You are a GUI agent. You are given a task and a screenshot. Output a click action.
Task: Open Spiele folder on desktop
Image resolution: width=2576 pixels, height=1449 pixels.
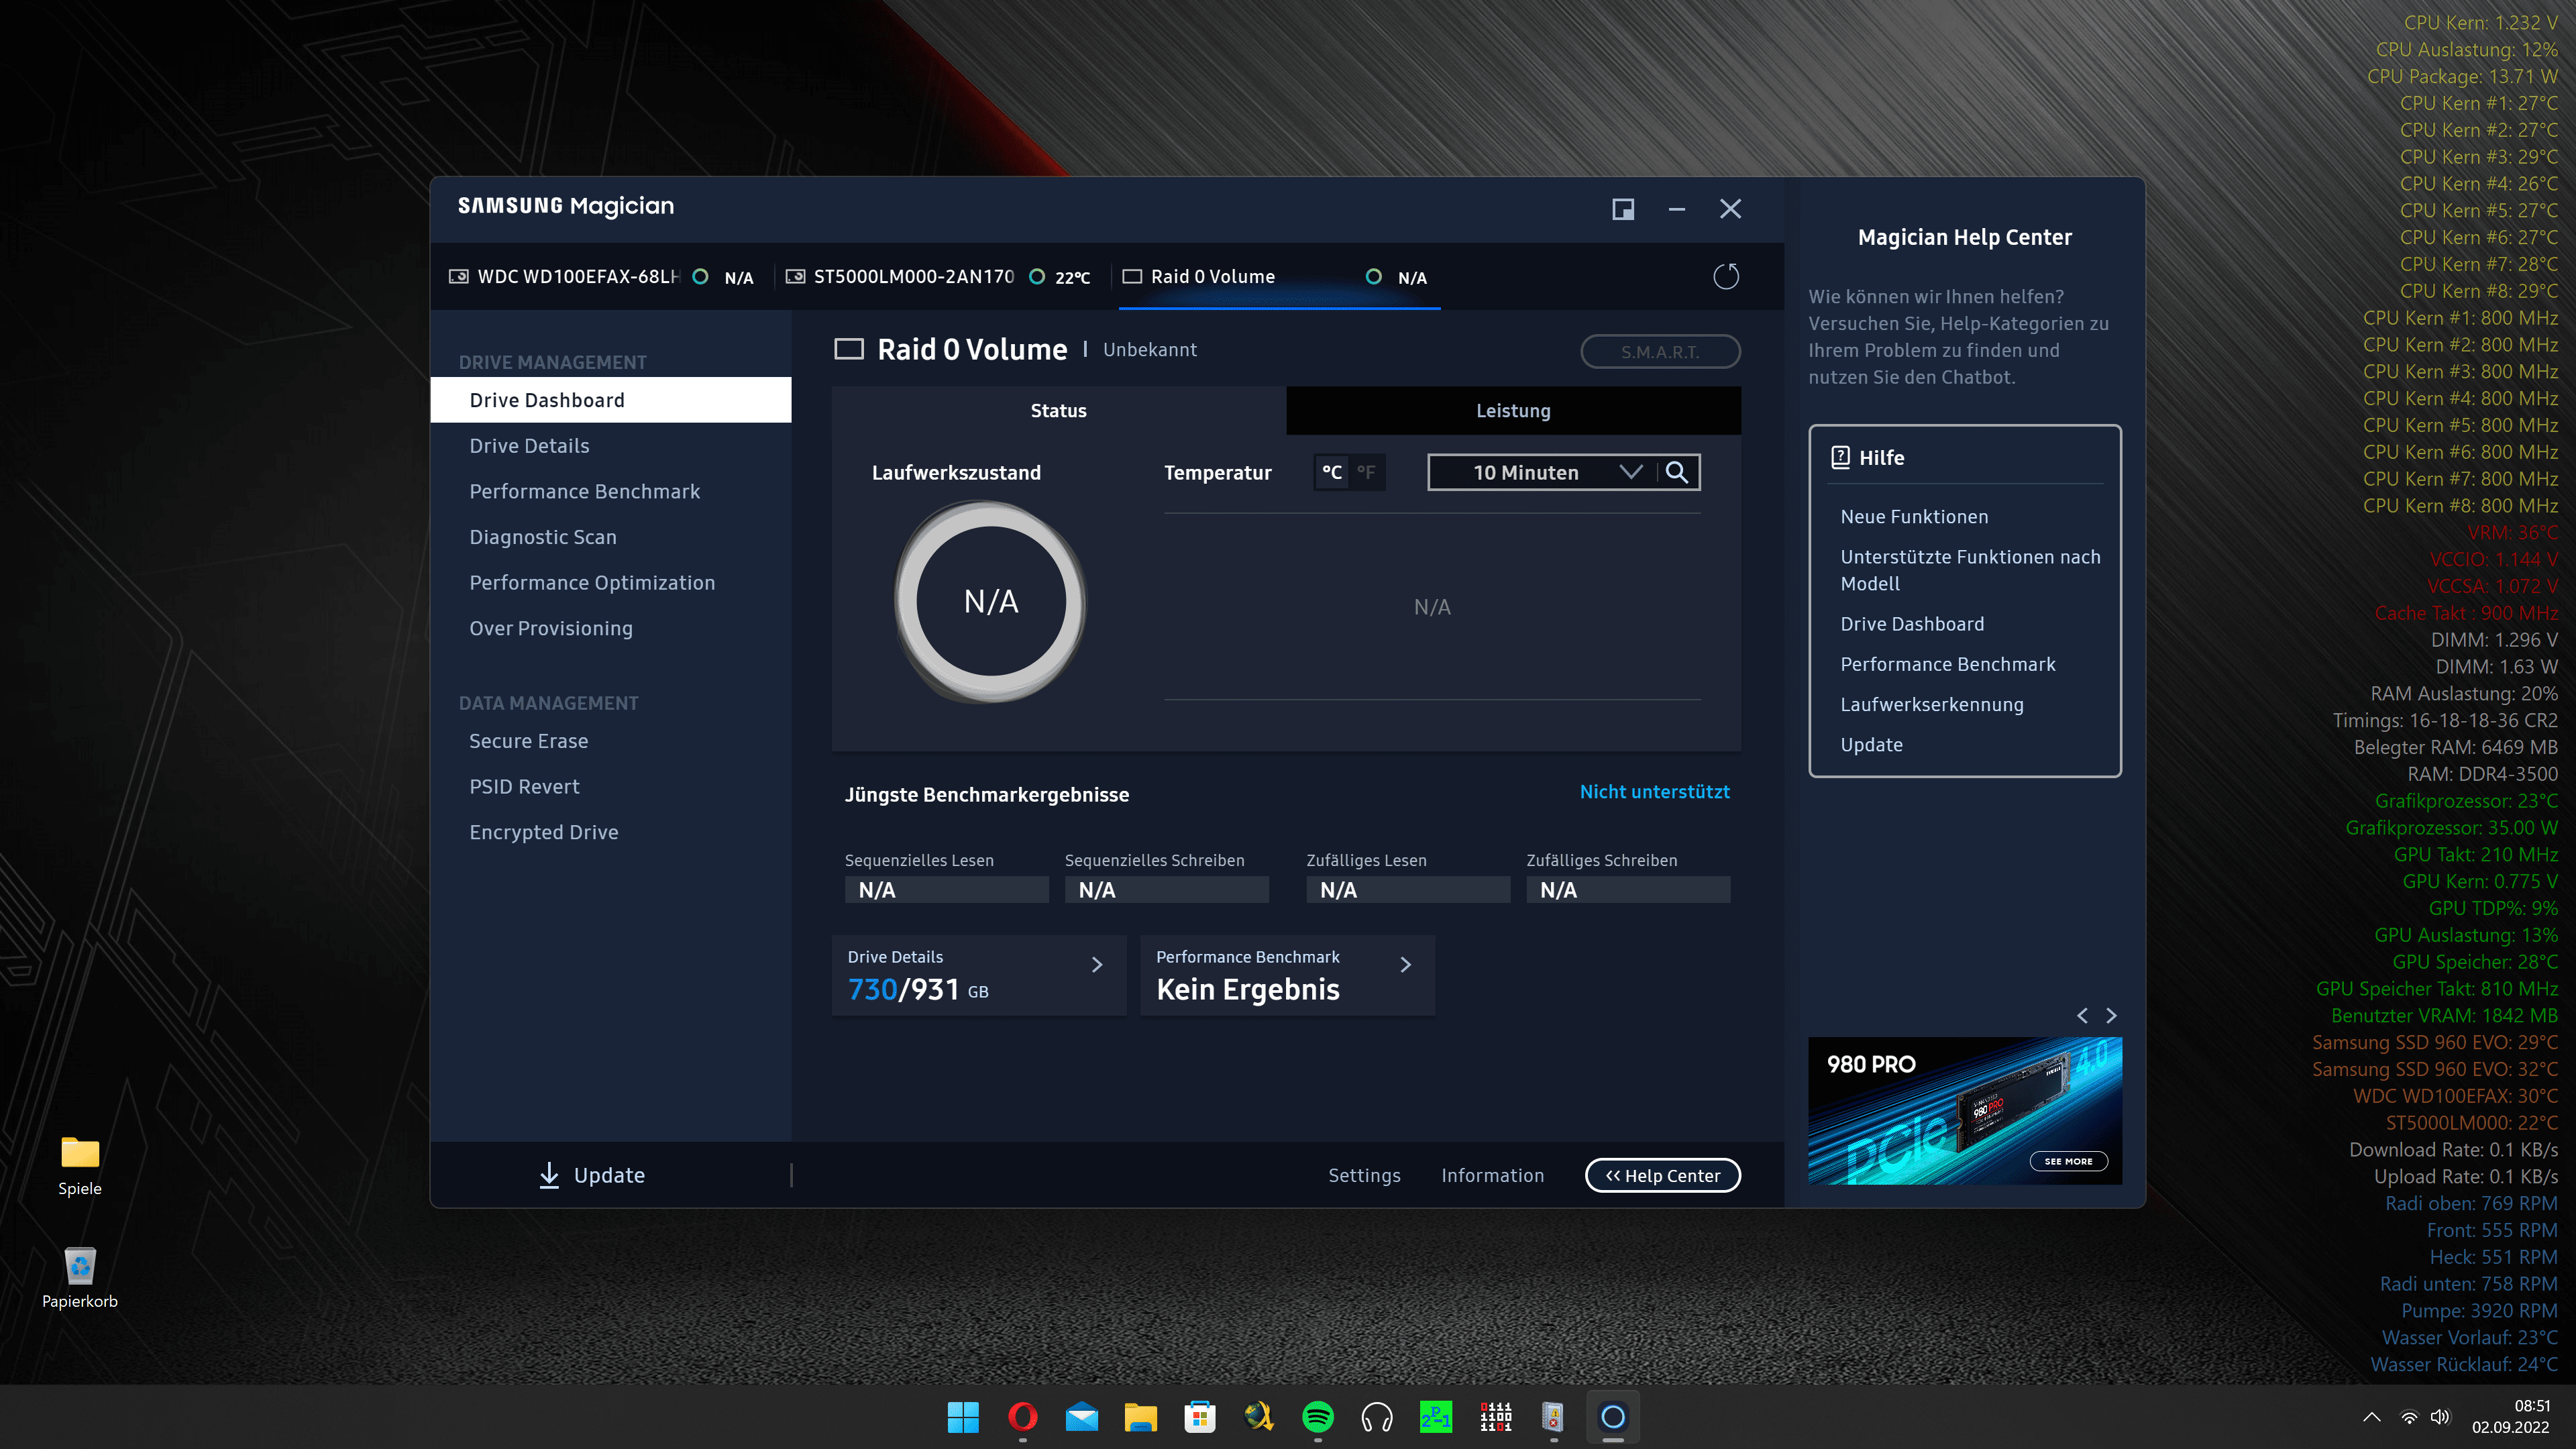[80, 1165]
